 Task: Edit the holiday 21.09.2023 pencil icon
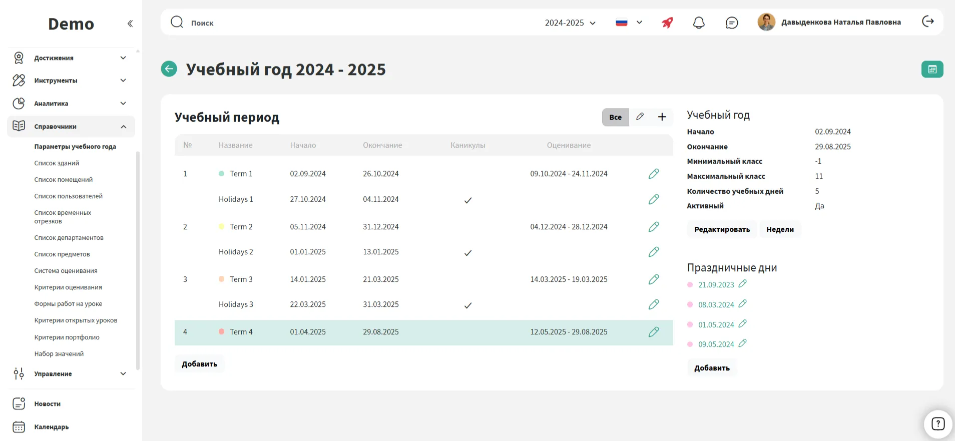(x=742, y=284)
